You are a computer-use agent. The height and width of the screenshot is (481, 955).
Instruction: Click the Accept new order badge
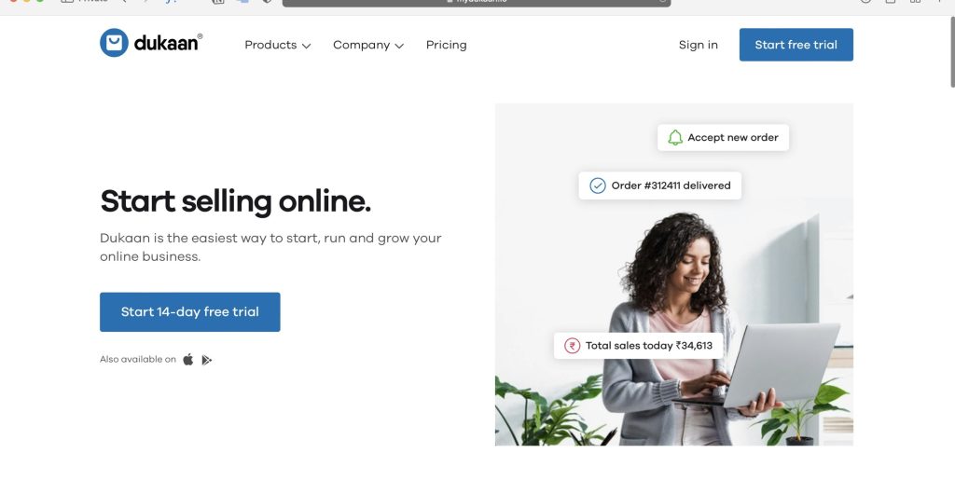tap(723, 138)
